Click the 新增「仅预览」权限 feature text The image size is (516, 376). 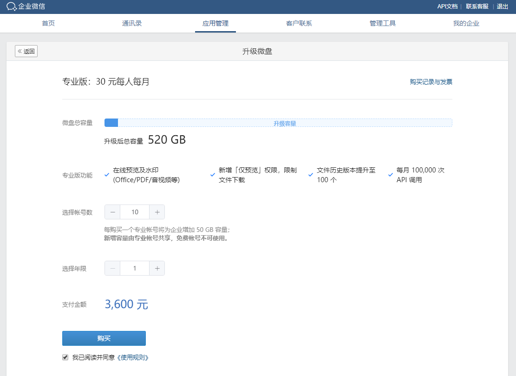(x=258, y=175)
